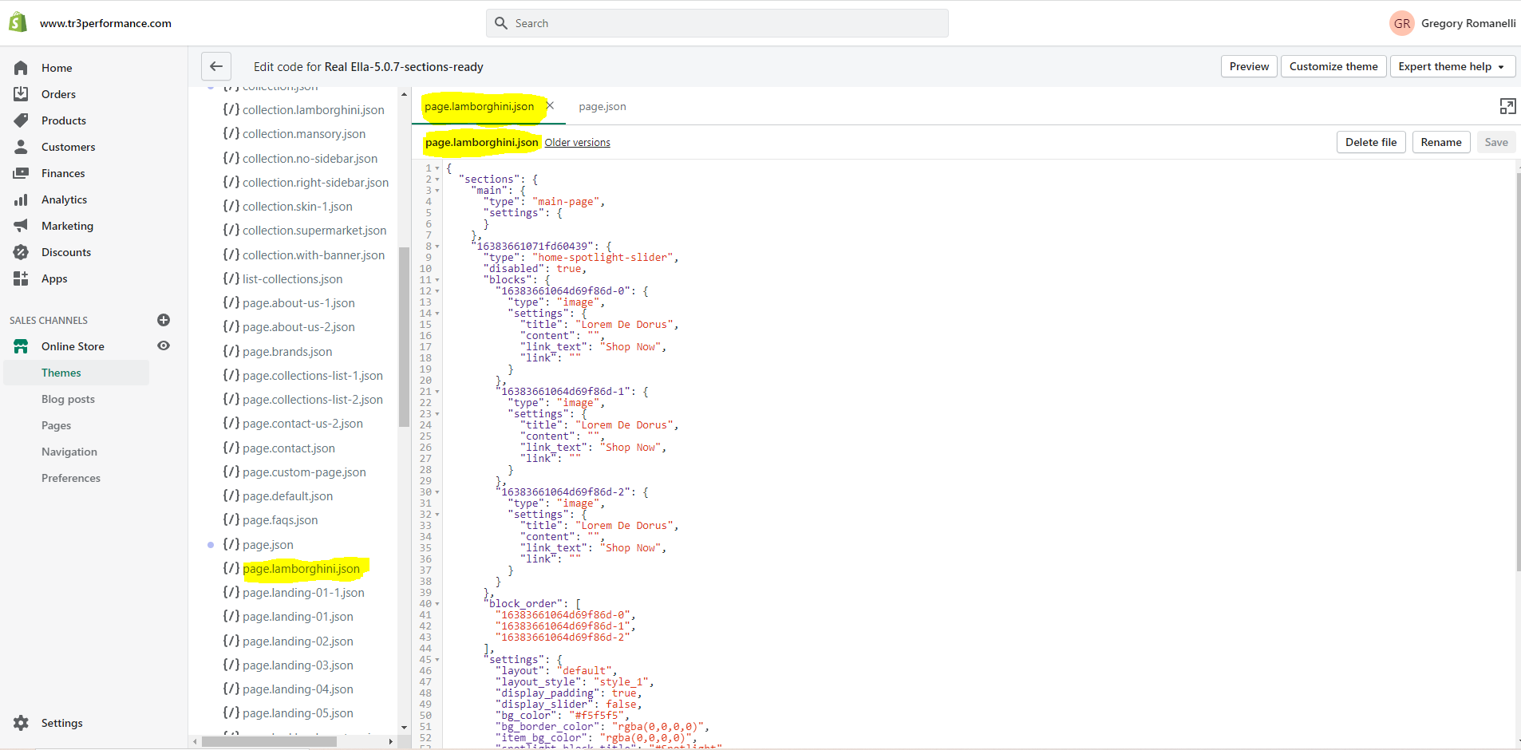
Task: Collapse the code fold on line 8
Action: [x=437, y=247]
